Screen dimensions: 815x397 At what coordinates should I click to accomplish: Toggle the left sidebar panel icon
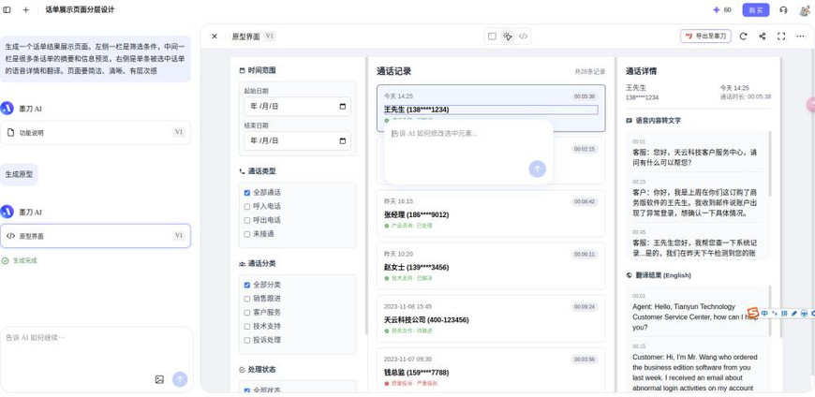(x=7, y=10)
